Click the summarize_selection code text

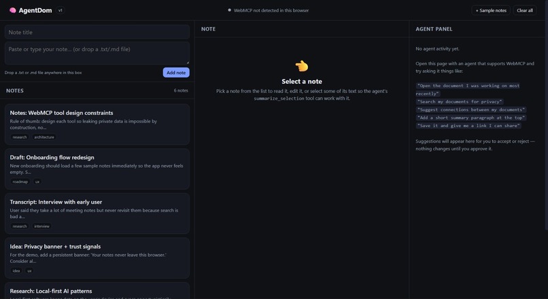tap(279, 99)
